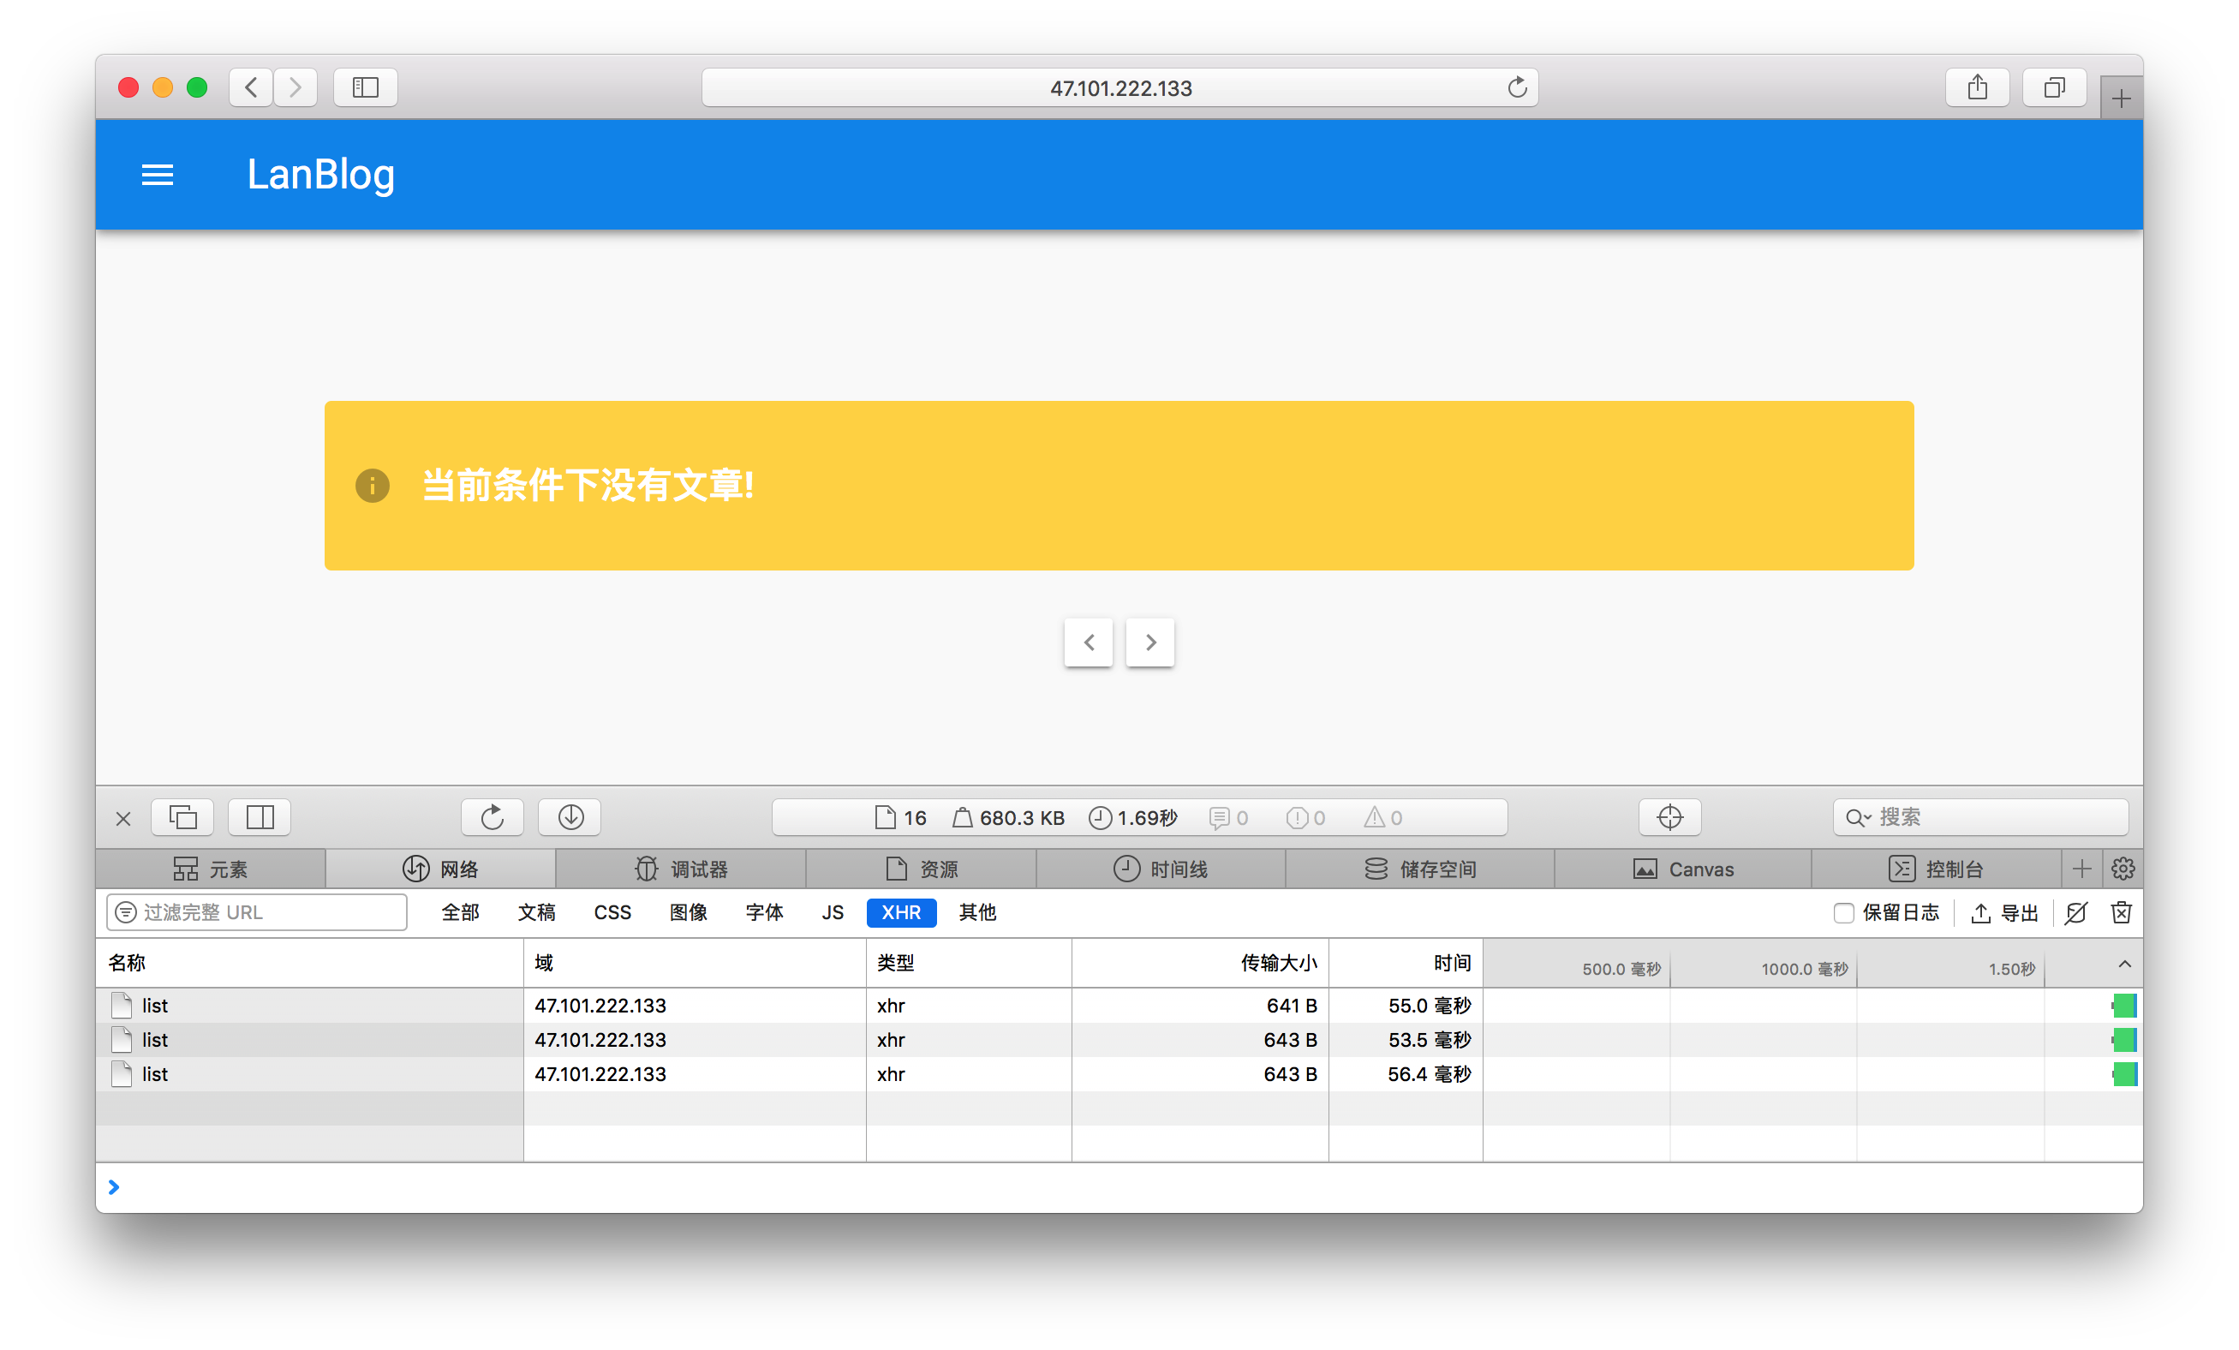Image resolution: width=2239 pixels, height=1350 pixels.
Task: Activate the element selection crosshair
Action: tap(1669, 816)
